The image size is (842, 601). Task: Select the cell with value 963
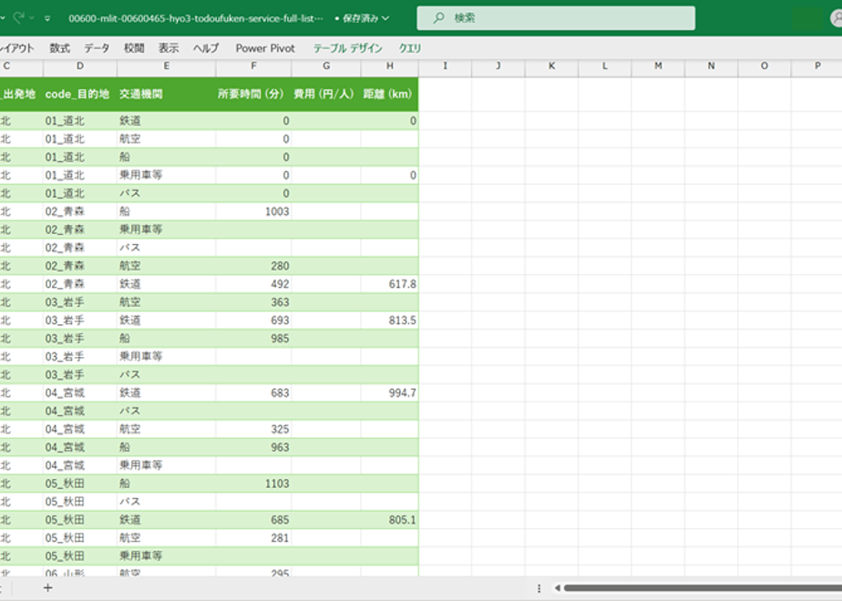(x=253, y=447)
